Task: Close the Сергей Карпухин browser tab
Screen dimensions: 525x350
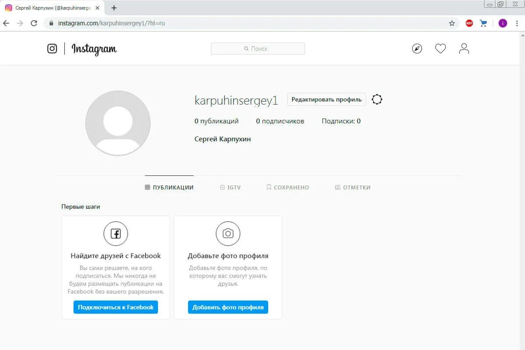Action: click(97, 8)
